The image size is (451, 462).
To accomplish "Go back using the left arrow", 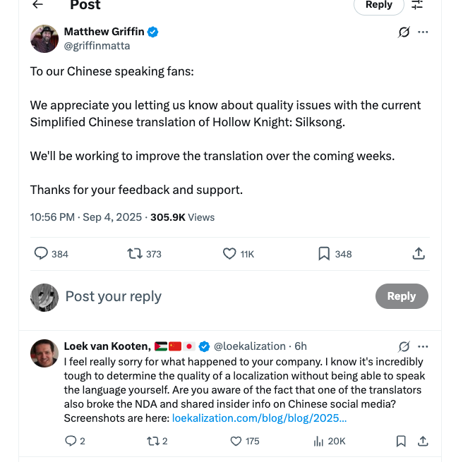I will [x=37, y=4].
